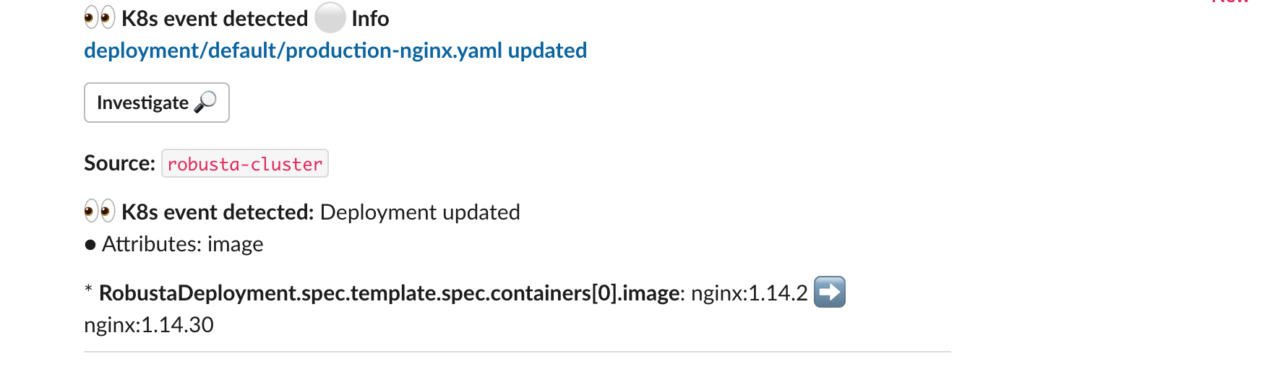Click the eyes emoji before 'K8s event detected: Deployment updated'
Viewport: 1262px width, 377px height.
coord(100,211)
